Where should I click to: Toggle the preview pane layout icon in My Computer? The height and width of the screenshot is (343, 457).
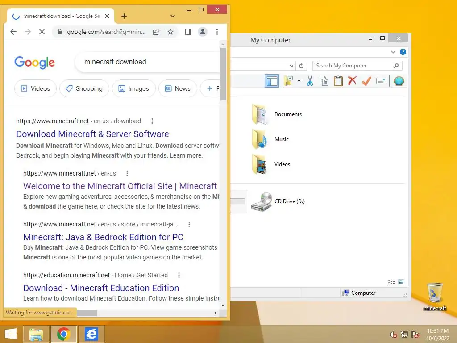(x=272, y=81)
